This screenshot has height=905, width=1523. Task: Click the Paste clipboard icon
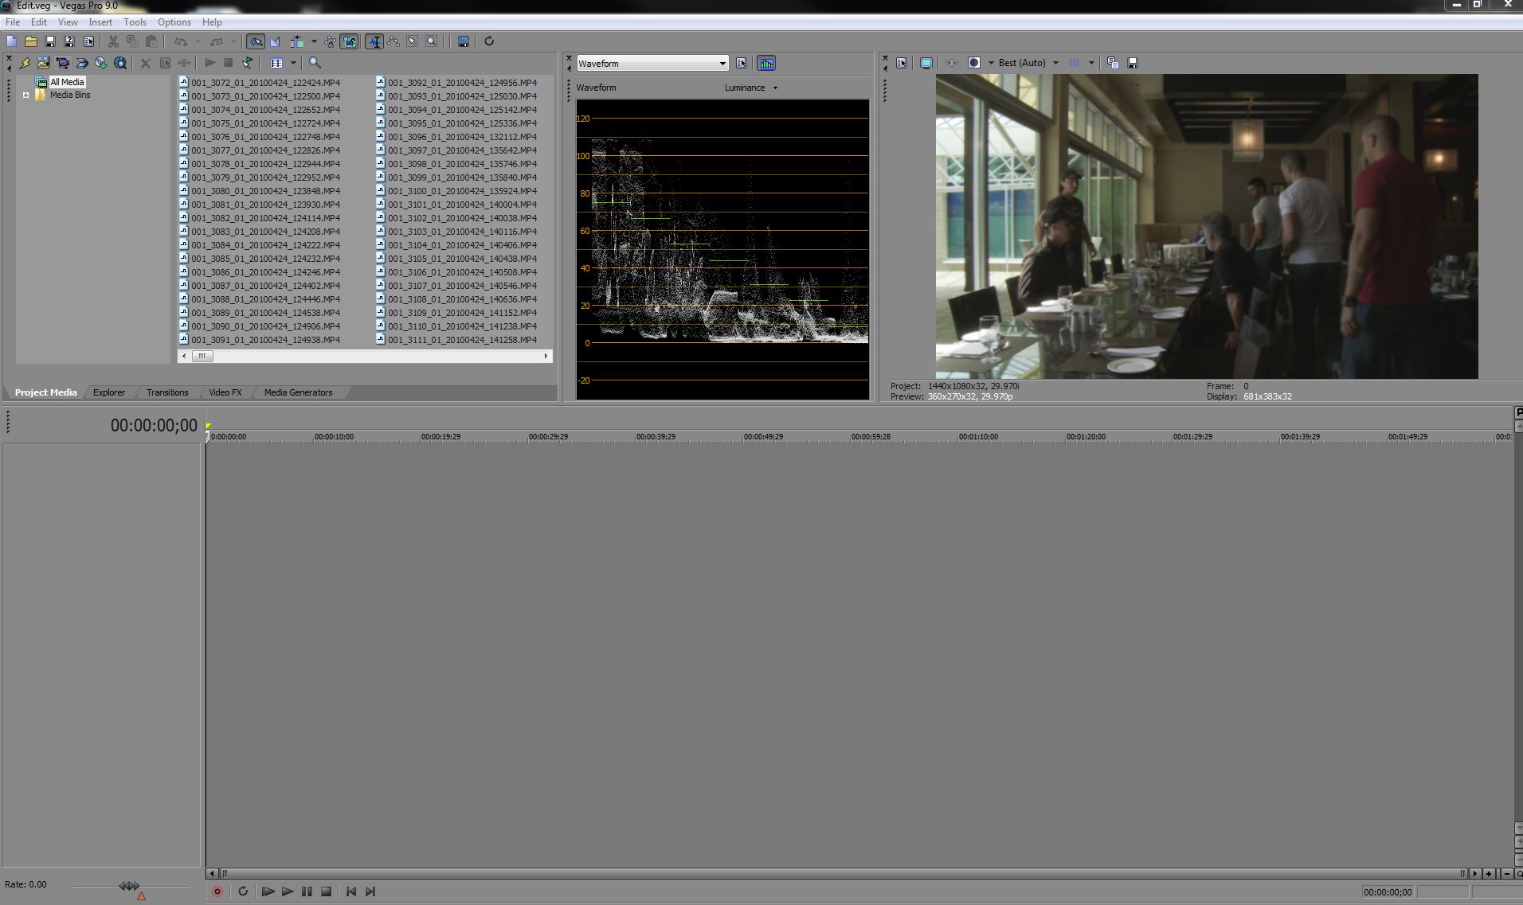[x=151, y=41]
